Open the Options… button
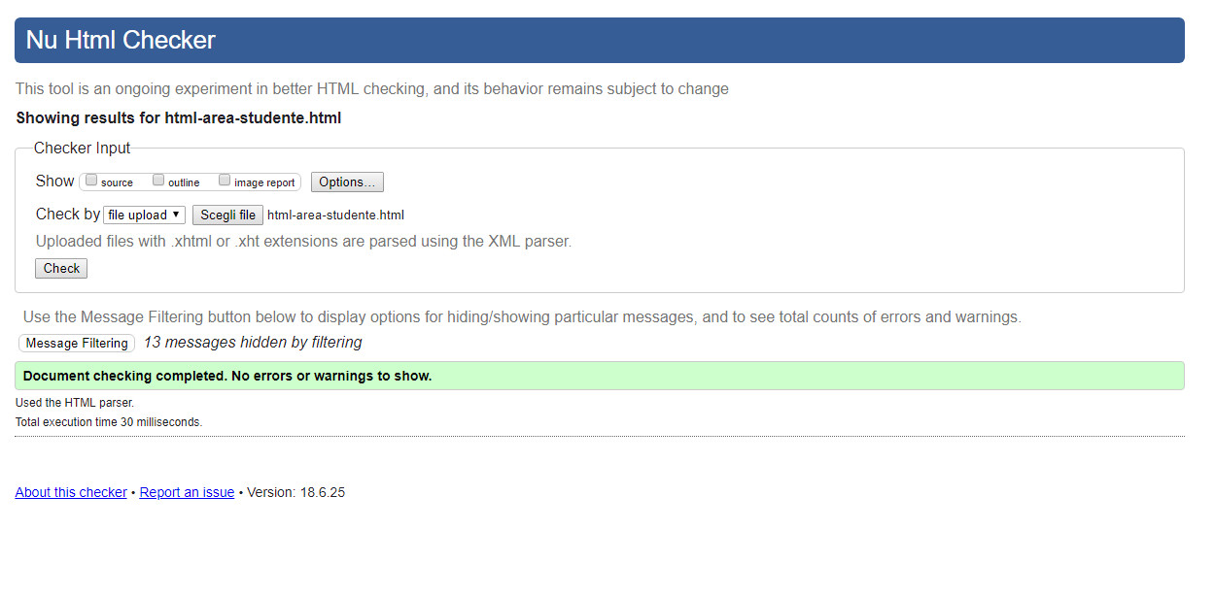The width and height of the screenshot is (1215, 596). [x=347, y=182]
